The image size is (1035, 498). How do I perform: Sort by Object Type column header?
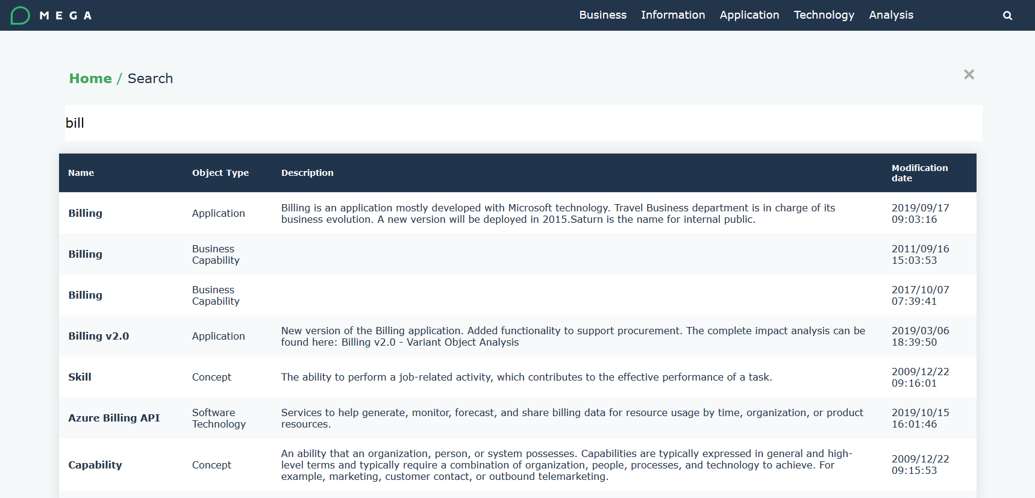[220, 173]
